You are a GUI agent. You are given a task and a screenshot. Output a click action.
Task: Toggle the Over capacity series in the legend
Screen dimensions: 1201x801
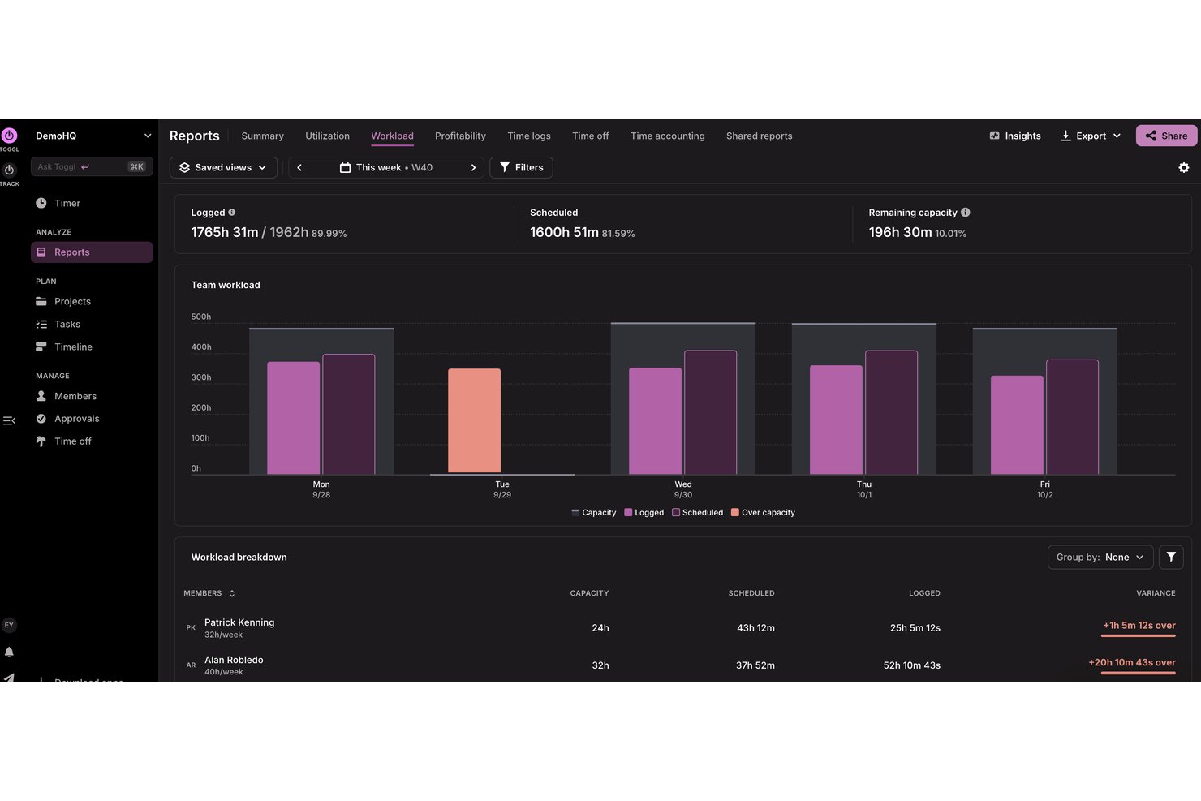click(763, 513)
